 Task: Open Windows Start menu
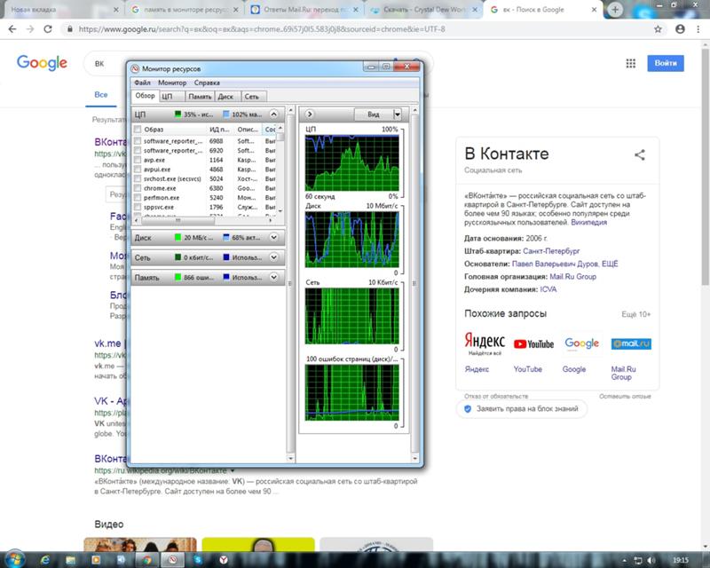coord(14,559)
